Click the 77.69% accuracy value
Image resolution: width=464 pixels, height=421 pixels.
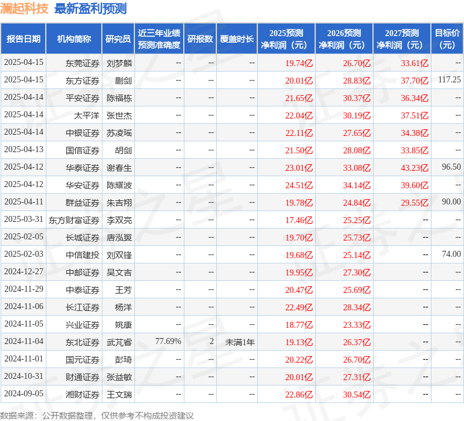tap(168, 342)
